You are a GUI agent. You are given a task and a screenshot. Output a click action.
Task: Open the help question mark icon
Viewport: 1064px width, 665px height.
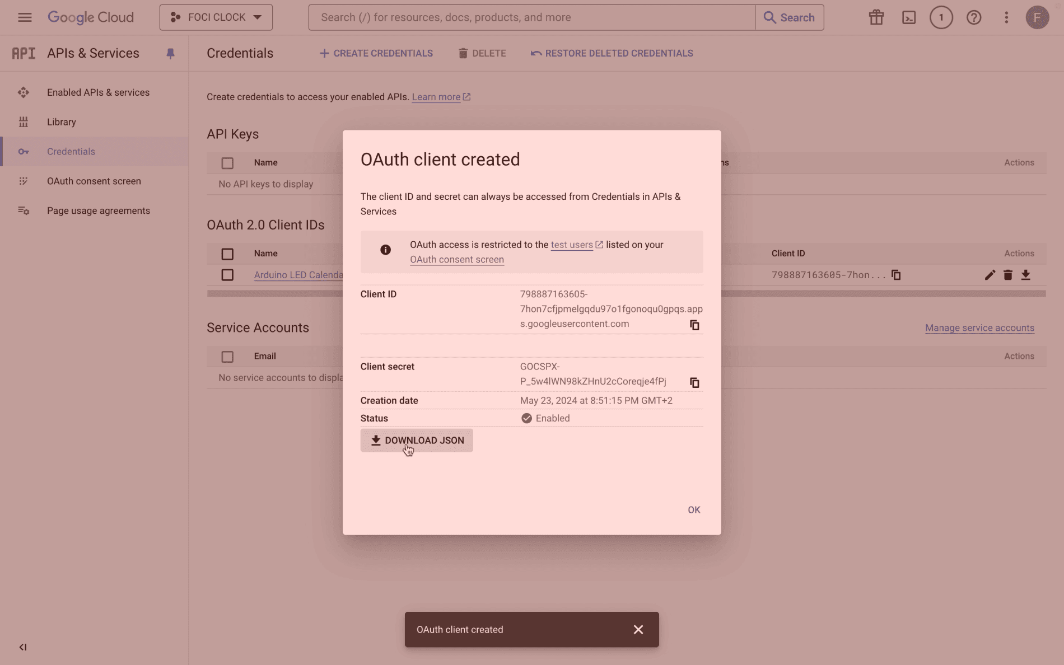tap(974, 17)
